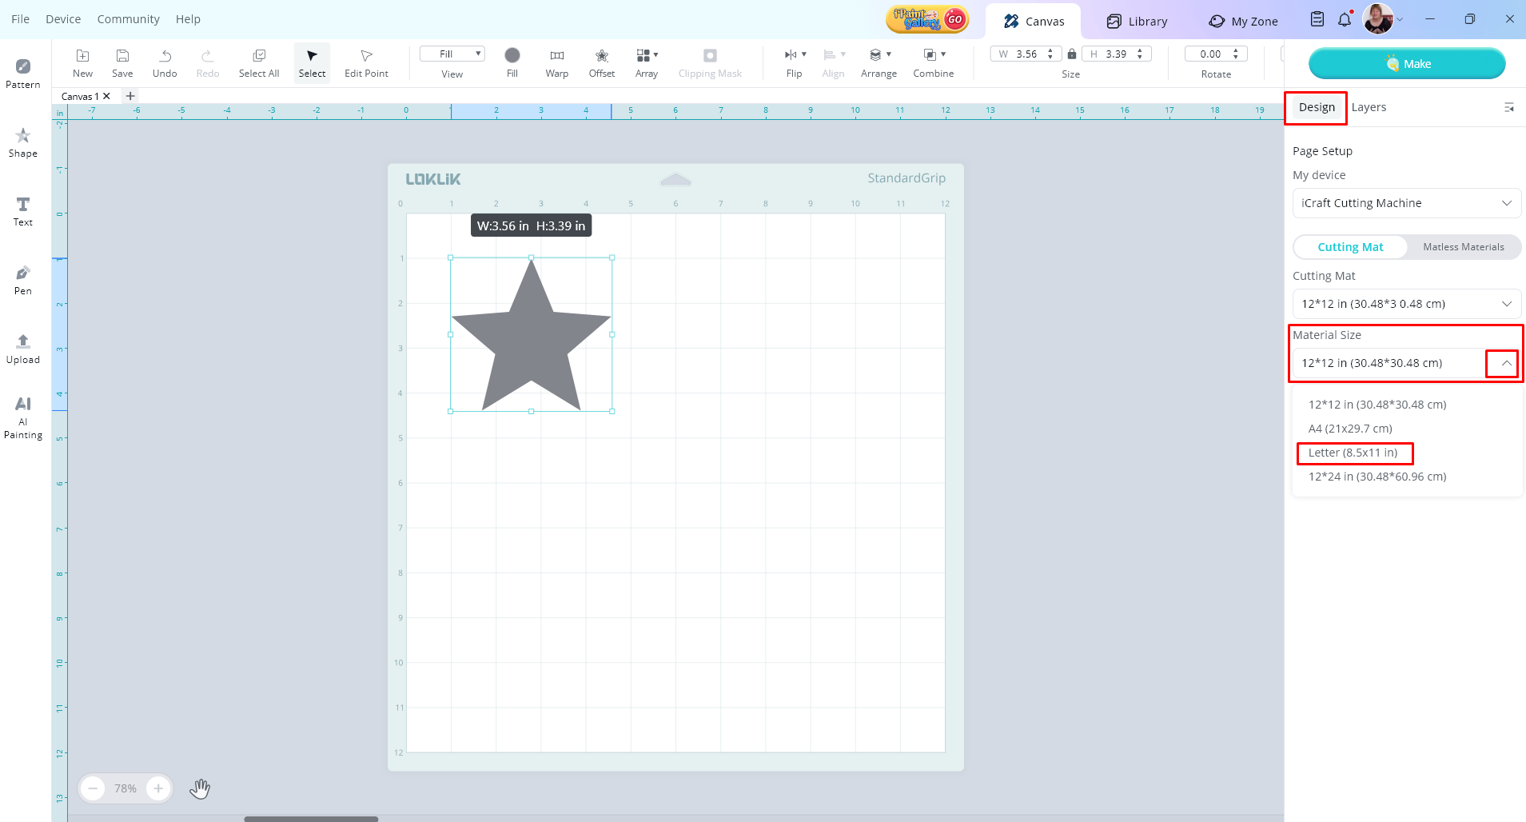Click the Rotate angle input field
This screenshot has height=822, width=1526.
[x=1210, y=54]
